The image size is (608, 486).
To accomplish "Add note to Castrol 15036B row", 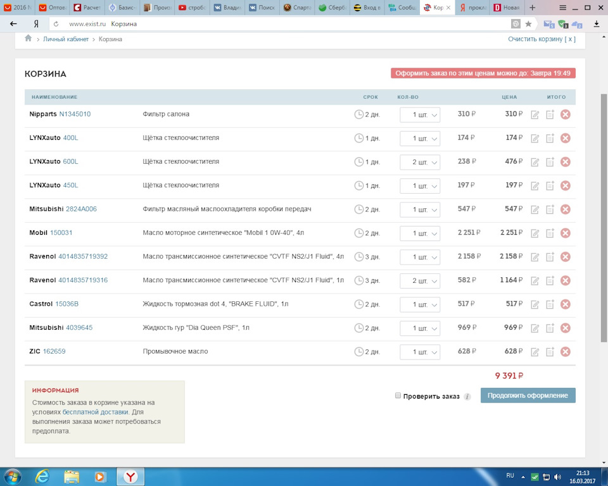I will pos(550,304).
